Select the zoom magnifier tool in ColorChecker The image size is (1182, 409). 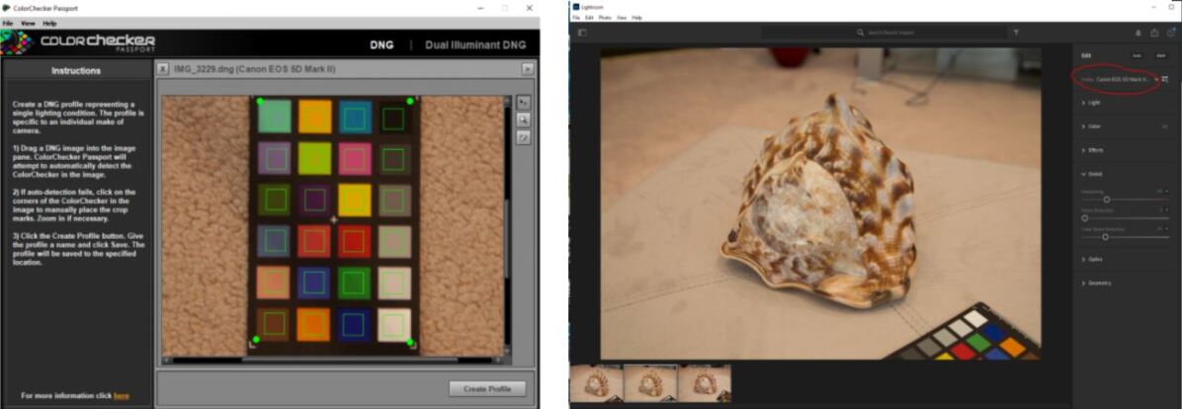click(523, 120)
